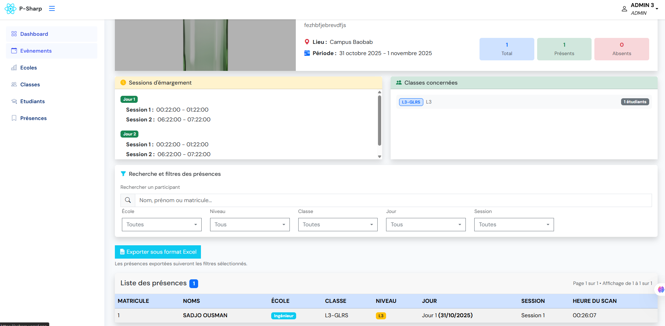The width and height of the screenshot is (665, 326).
Task: Click the sessions panel scroll-down arrow
Action: [379, 157]
